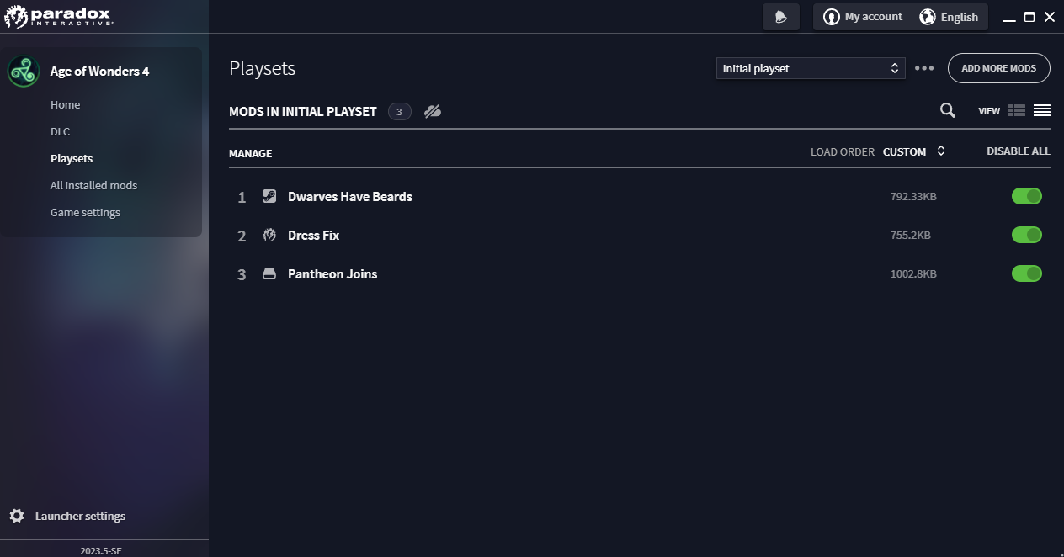Click the Steam source icon for Dwarves Have Beards
Viewport: 1064px width, 557px height.
tap(269, 196)
